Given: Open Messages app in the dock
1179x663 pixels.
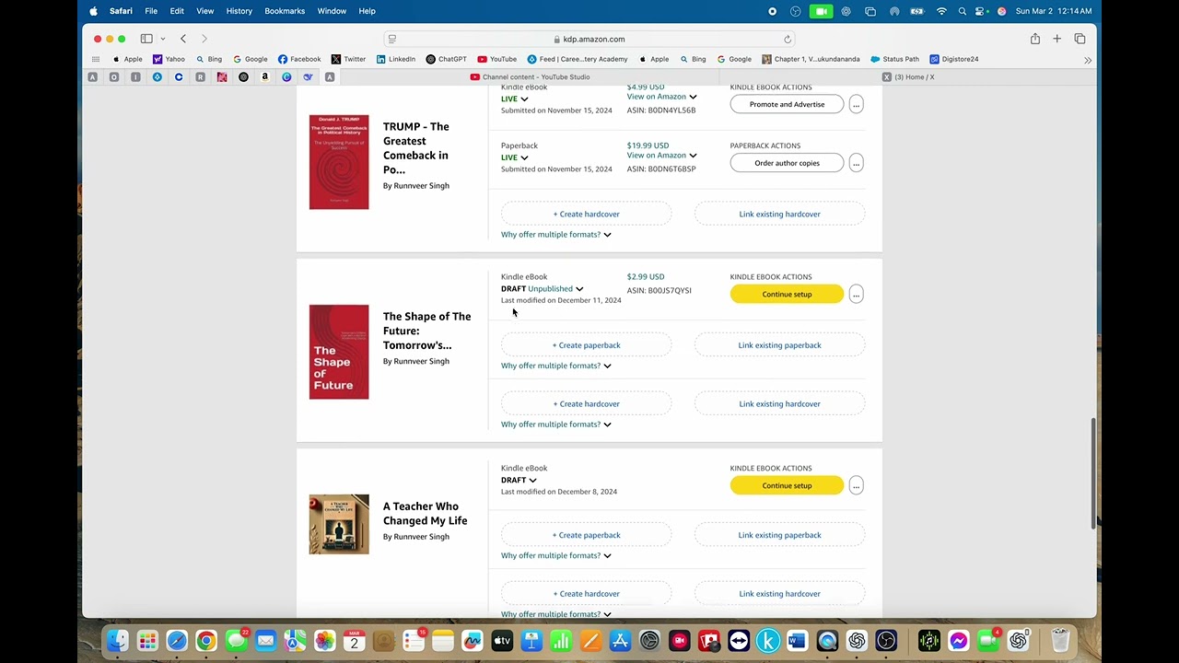Looking at the screenshot, I should [x=236, y=641].
